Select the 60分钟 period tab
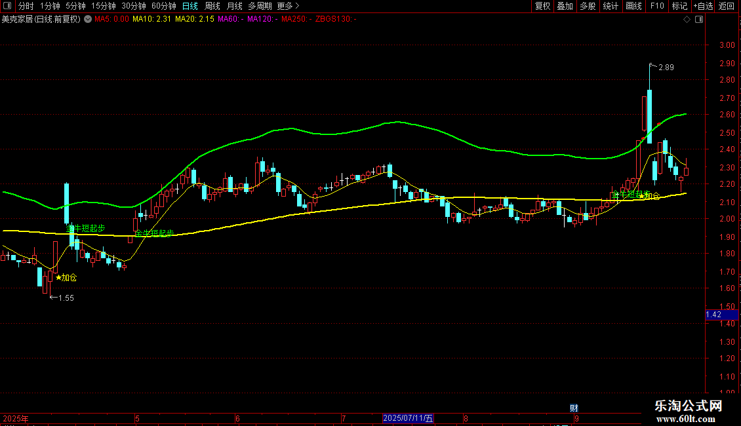This screenshot has width=741, height=426. tap(163, 6)
